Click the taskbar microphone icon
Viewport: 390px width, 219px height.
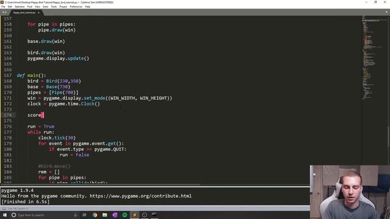click(x=76, y=215)
